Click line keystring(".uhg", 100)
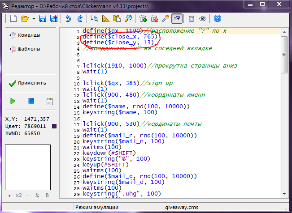 pyautogui.click(x=122, y=194)
